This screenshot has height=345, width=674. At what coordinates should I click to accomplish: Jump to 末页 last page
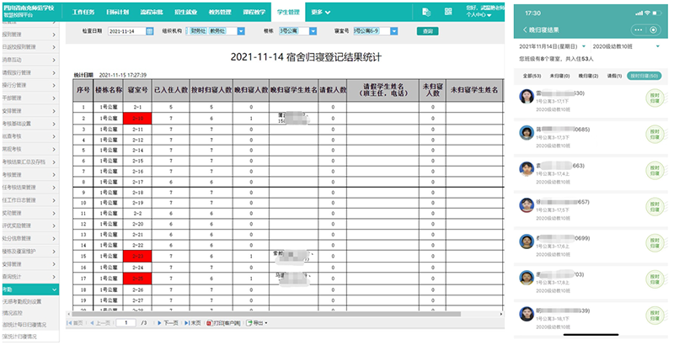(193, 322)
